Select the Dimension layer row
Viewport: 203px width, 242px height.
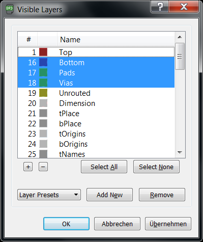[96, 103]
